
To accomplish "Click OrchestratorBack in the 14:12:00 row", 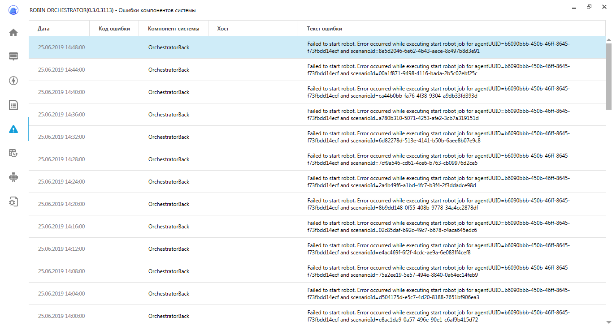I will click(x=169, y=249).
